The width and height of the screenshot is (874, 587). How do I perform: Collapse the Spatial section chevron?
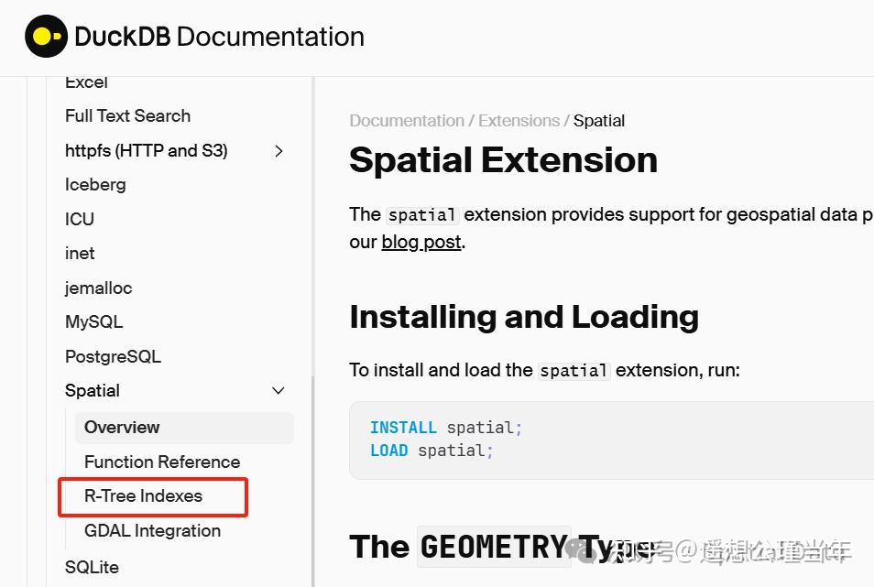click(x=279, y=390)
